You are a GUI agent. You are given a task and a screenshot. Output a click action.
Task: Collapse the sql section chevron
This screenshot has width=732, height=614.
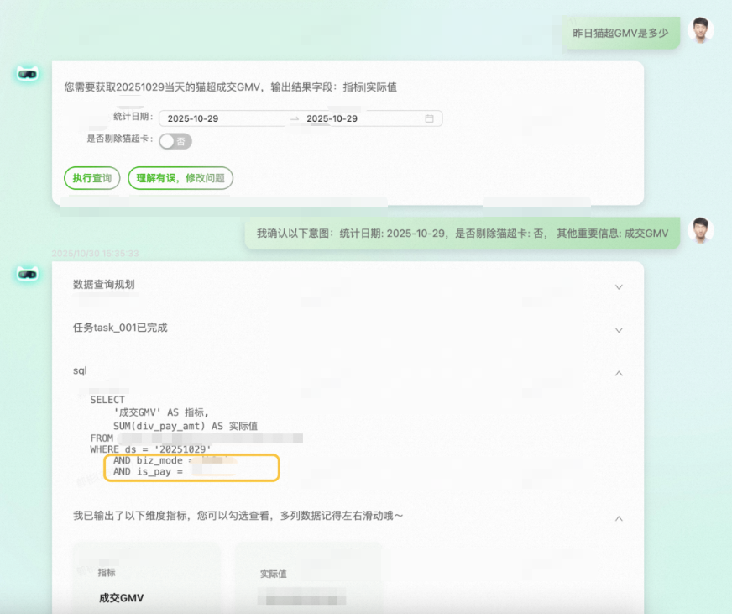(619, 373)
